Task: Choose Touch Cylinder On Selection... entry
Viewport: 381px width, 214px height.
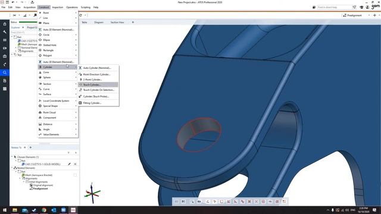Action: [98, 90]
